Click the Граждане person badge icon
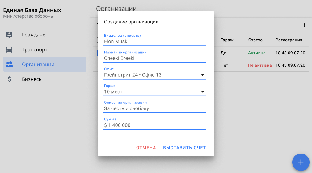Image resolution: width=312 pixels, height=173 pixels. click(9, 35)
